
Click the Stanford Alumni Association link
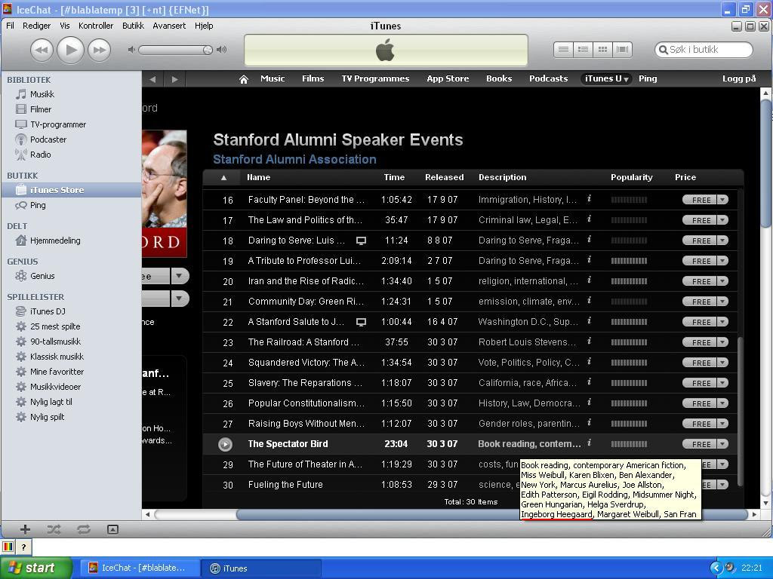(x=294, y=160)
